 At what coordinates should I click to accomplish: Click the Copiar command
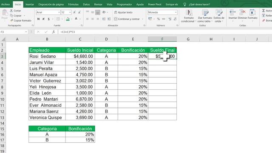pyautogui.click(x=16, y=16)
